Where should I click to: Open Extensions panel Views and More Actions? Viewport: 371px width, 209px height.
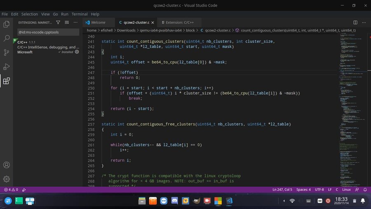point(75,22)
